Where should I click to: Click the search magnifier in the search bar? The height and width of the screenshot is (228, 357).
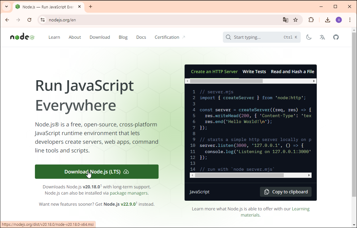[x=228, y=37]
